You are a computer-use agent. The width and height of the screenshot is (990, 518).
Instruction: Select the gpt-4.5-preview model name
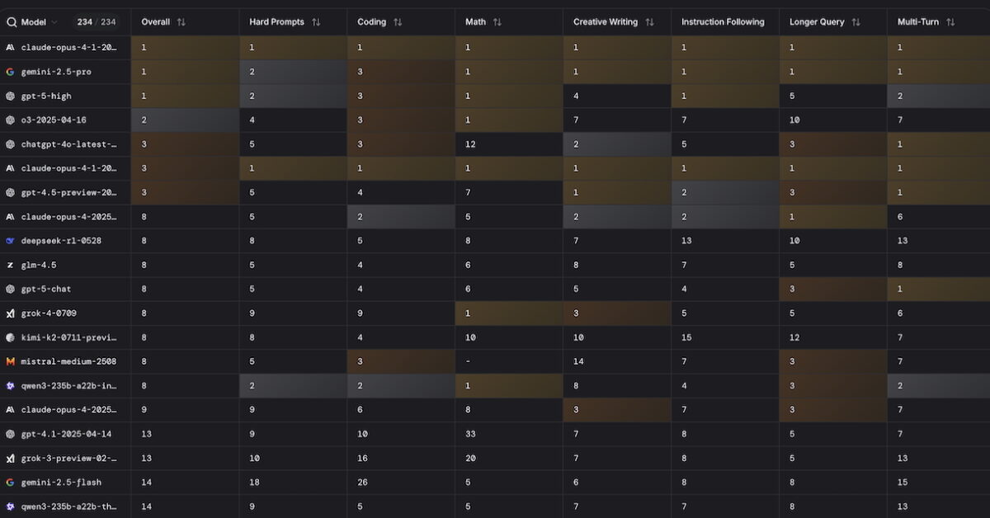pos(69,192)
